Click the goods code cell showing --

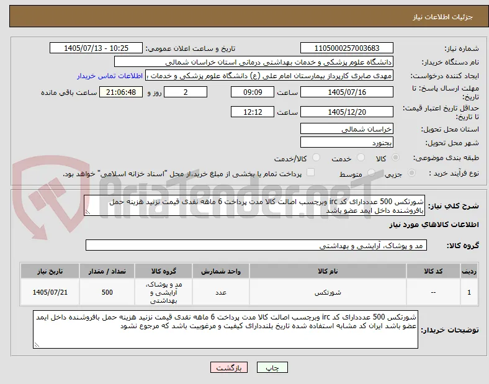coord(433,292)
